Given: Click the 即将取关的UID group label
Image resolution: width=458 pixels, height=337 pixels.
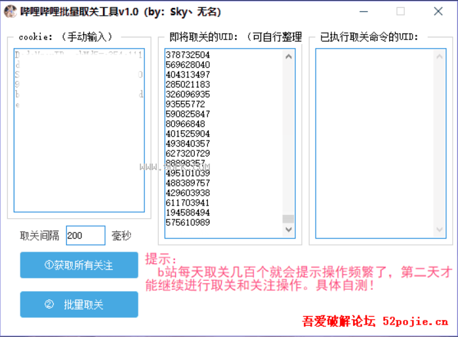Looking at the screenshot, I should (236, 37).
